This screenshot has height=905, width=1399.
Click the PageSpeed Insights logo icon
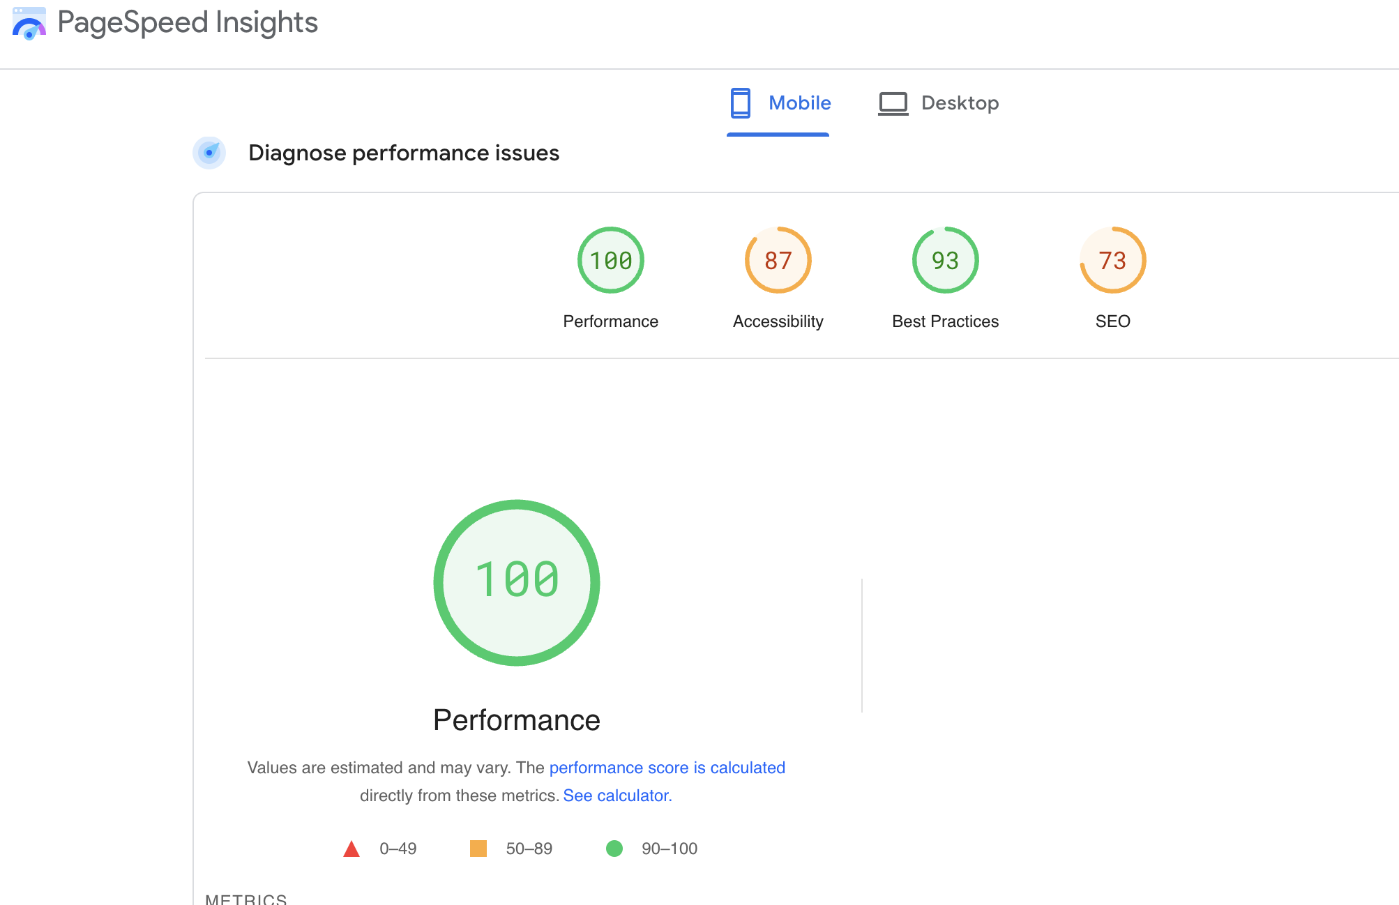point(29,24)
